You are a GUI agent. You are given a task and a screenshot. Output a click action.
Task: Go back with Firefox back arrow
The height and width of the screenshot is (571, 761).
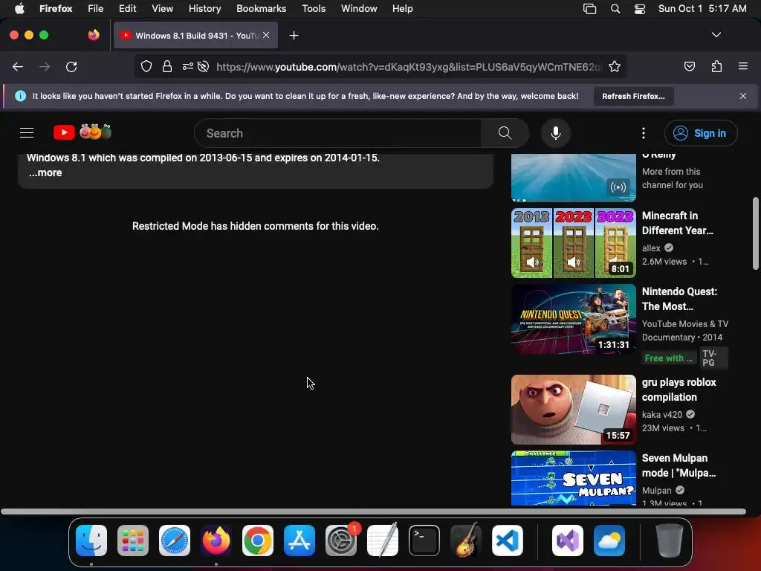(x=18, y=66)
